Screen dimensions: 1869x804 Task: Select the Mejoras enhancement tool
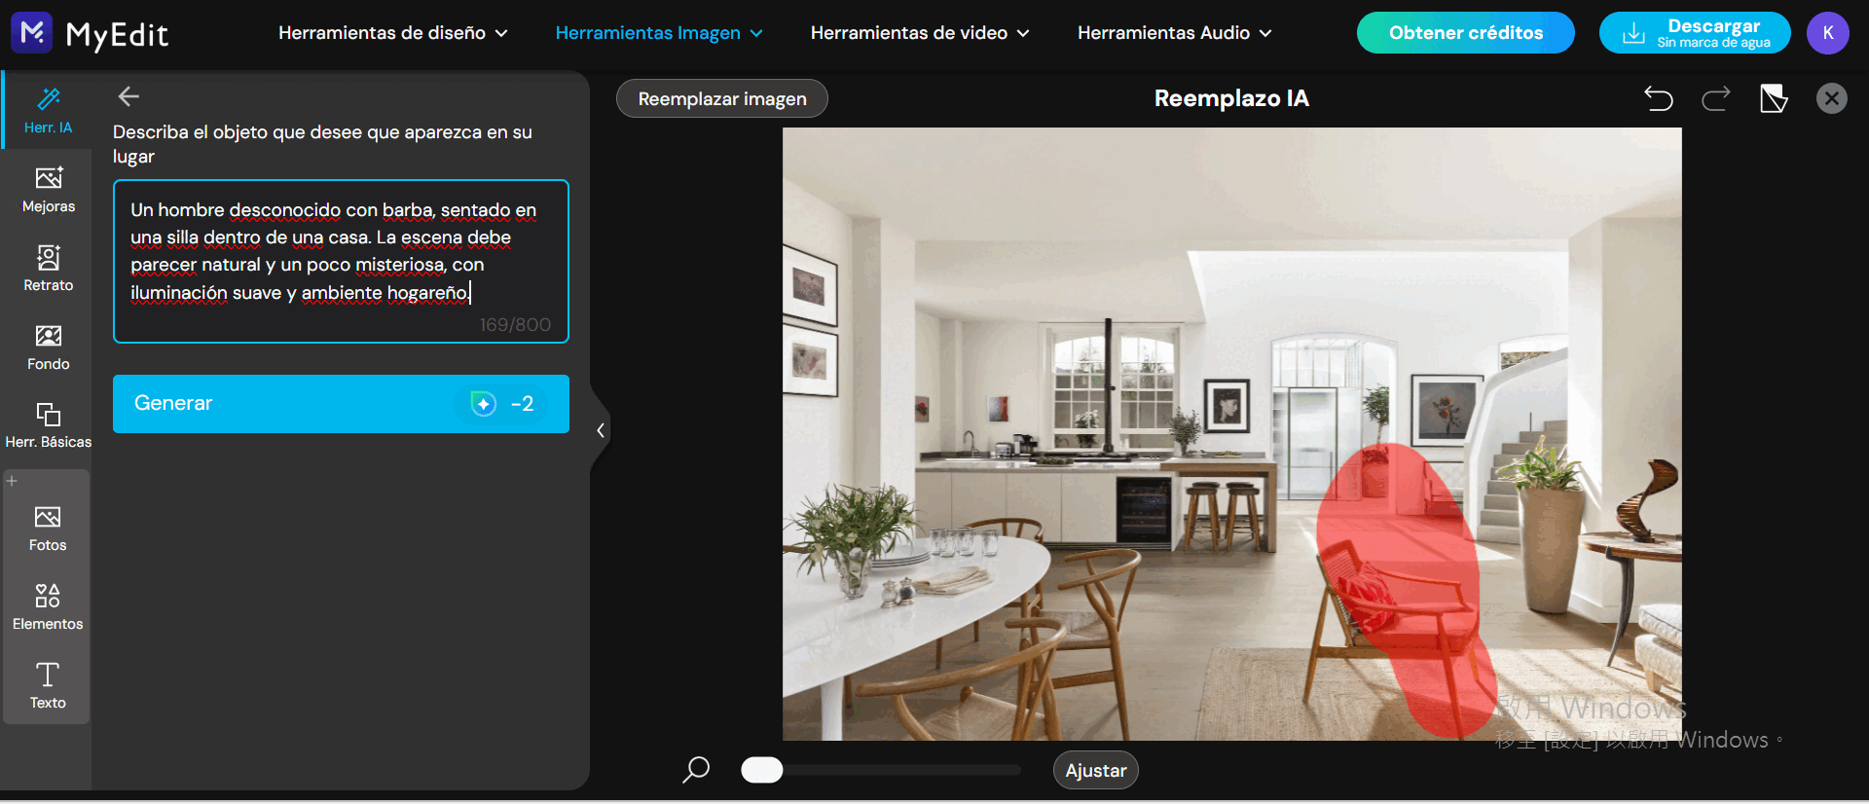[x=48, y=189]
